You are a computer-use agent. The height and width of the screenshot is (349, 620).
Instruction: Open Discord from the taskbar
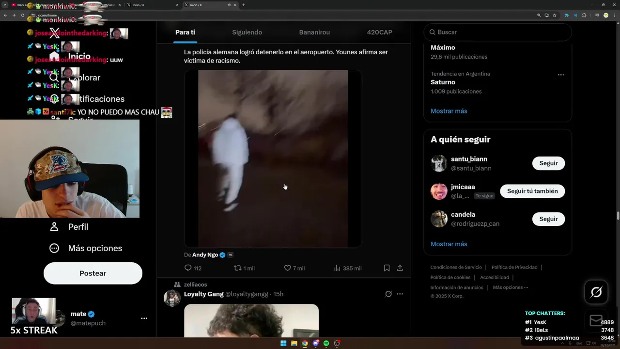315,343
